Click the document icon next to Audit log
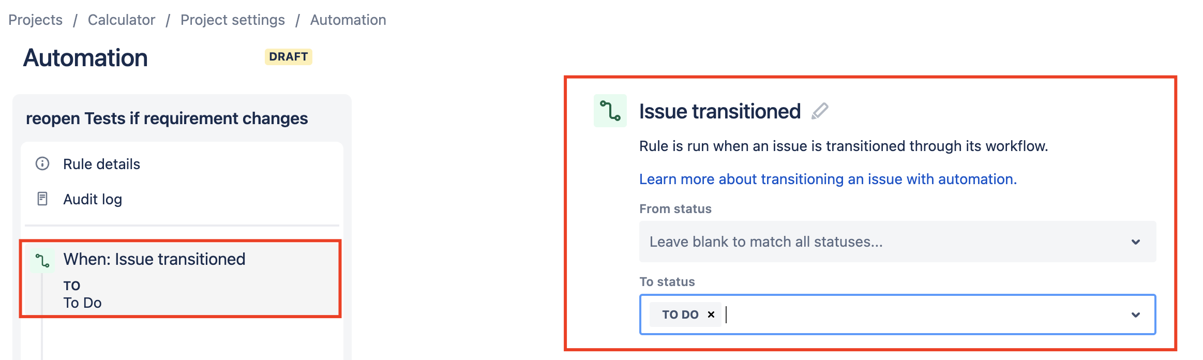Image resolution: width=1203 pixels, height=360 pixels. point(42,199)
